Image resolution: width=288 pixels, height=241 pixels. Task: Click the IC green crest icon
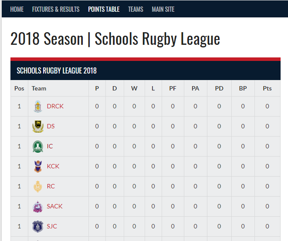[38, 147]
